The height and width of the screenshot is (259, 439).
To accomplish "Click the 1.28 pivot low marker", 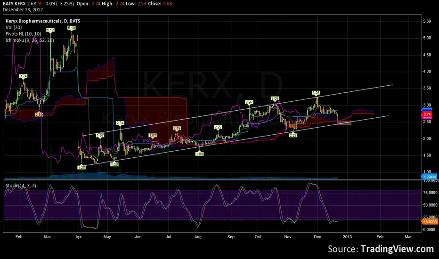I will [x=81, y=167].
